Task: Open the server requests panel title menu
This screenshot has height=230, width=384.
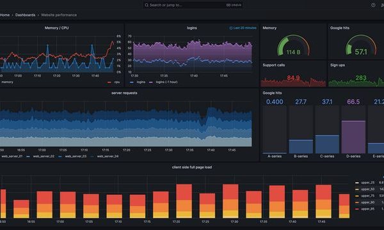Action: pos(124,93)
